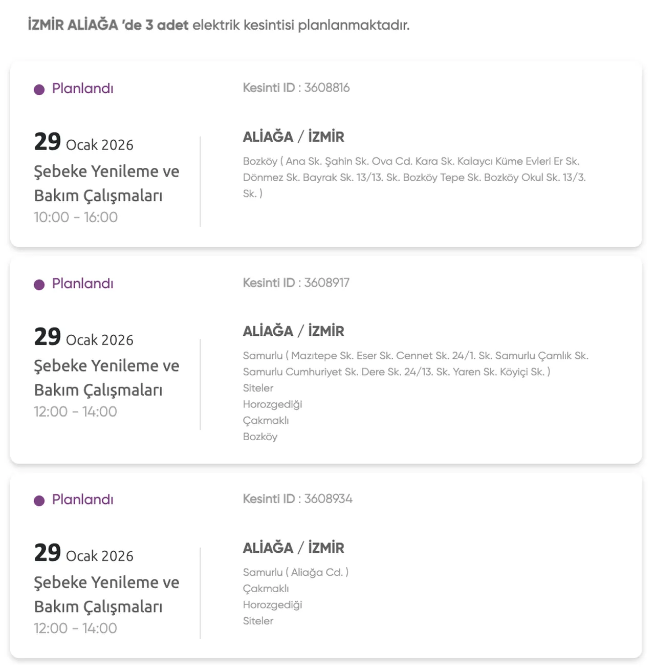655x671 pixels.
Task: Click the Bozköy street list starting with Ana Sk.
Action: tap(414, 177)
